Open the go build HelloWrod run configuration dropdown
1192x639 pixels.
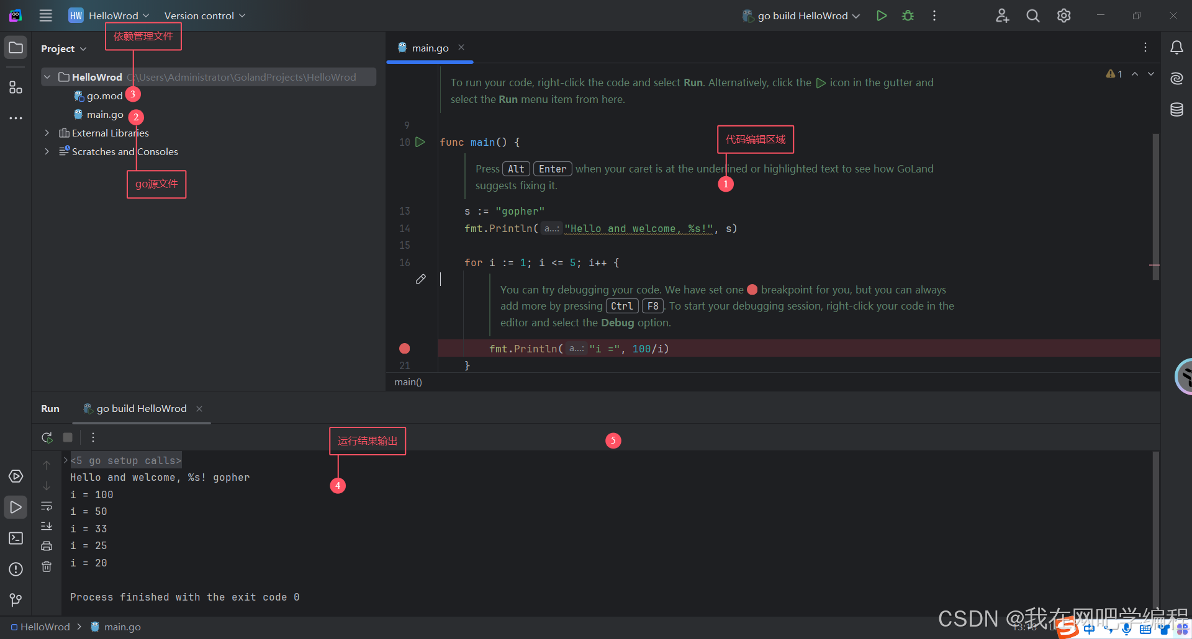click(x=801, y=16)
